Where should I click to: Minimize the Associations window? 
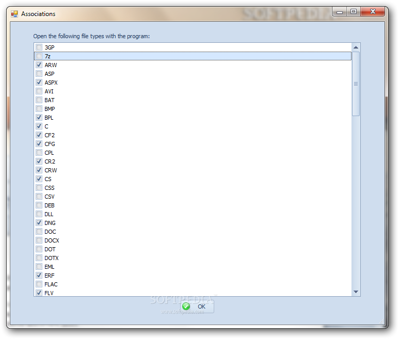tap(340, 12)
